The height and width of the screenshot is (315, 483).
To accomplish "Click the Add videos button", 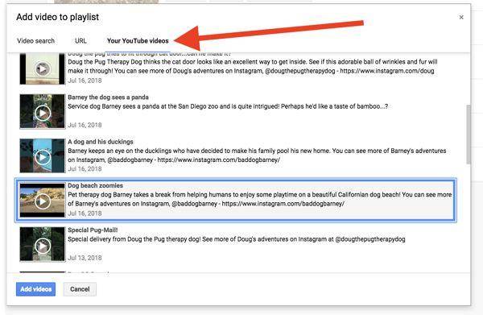I will click(x=35, y=289).
